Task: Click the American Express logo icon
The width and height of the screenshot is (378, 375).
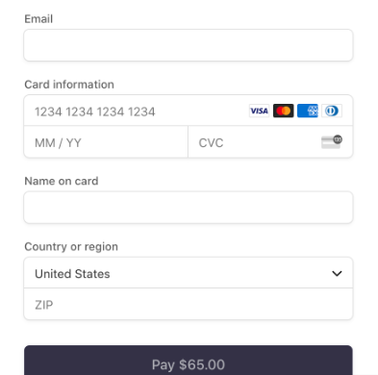Action: point(308,111)
